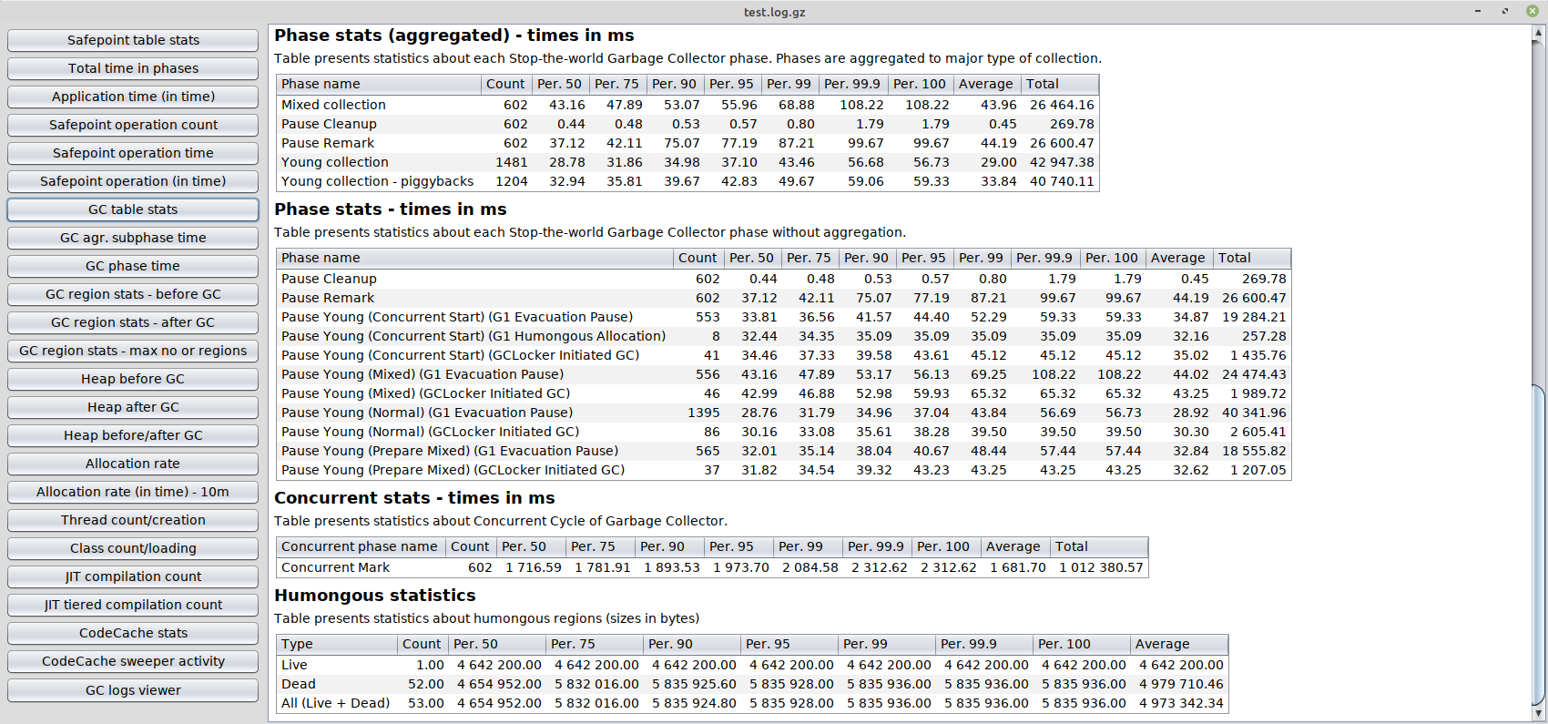Select Safepoint operation time button
The width and height of the screenshot is (1548, 724).
pos(133,153)
